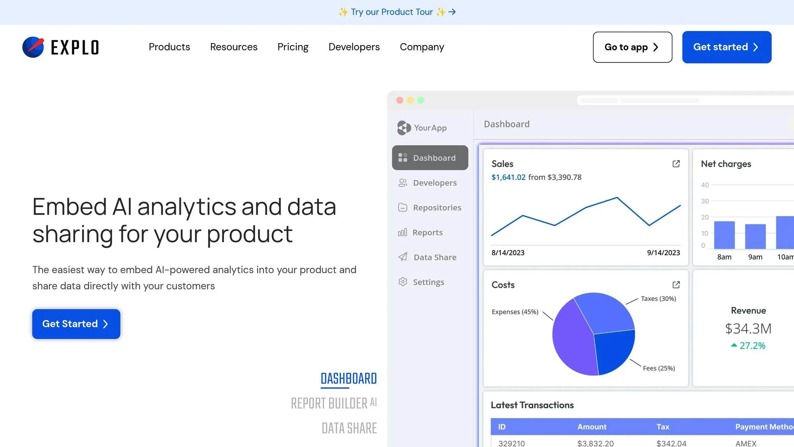Go to the Pricing page
The height and width of the screenshot is (447, 794).
point(293,47)
